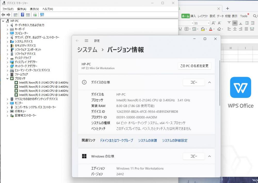Click the fill color bucket icon in WPS
Screen dimensions: 258x183
tap(203, 29)
